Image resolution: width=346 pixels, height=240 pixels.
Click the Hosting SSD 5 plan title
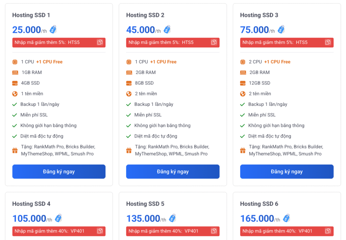[145, 204]
